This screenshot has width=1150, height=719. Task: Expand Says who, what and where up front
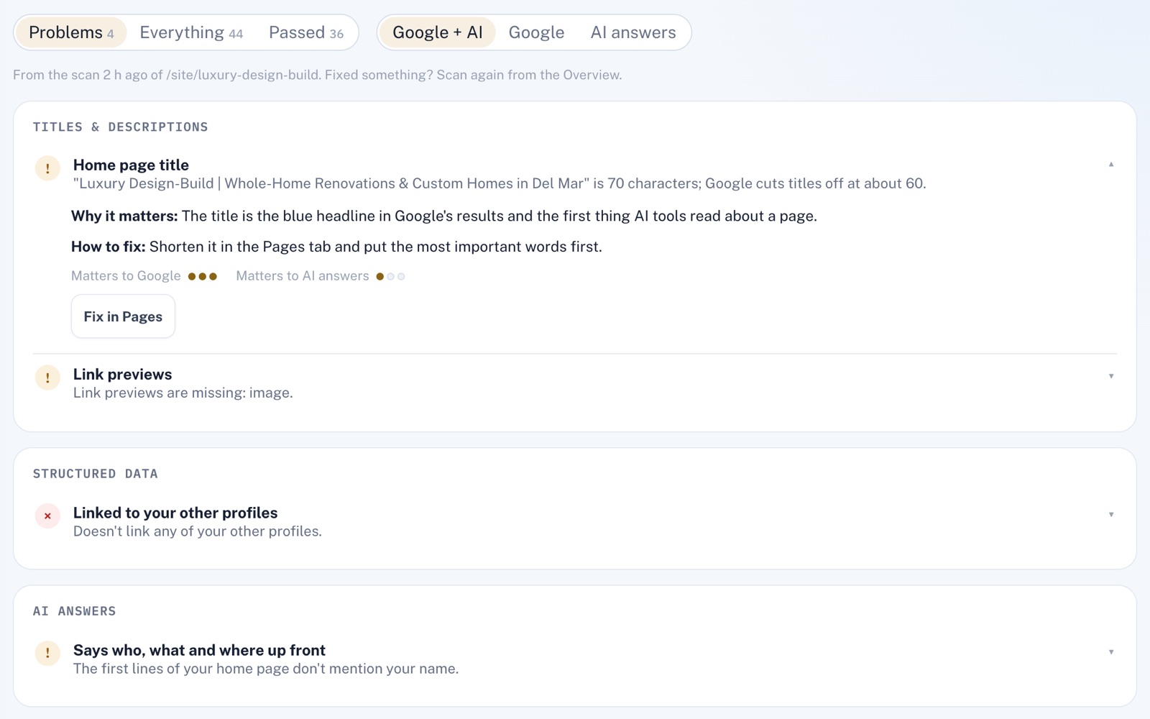pyautogui.click(x=1111, y=652)
